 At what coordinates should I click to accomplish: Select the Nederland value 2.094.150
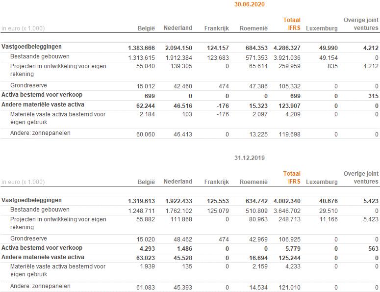pyautogui.click(x=178, y=48)
